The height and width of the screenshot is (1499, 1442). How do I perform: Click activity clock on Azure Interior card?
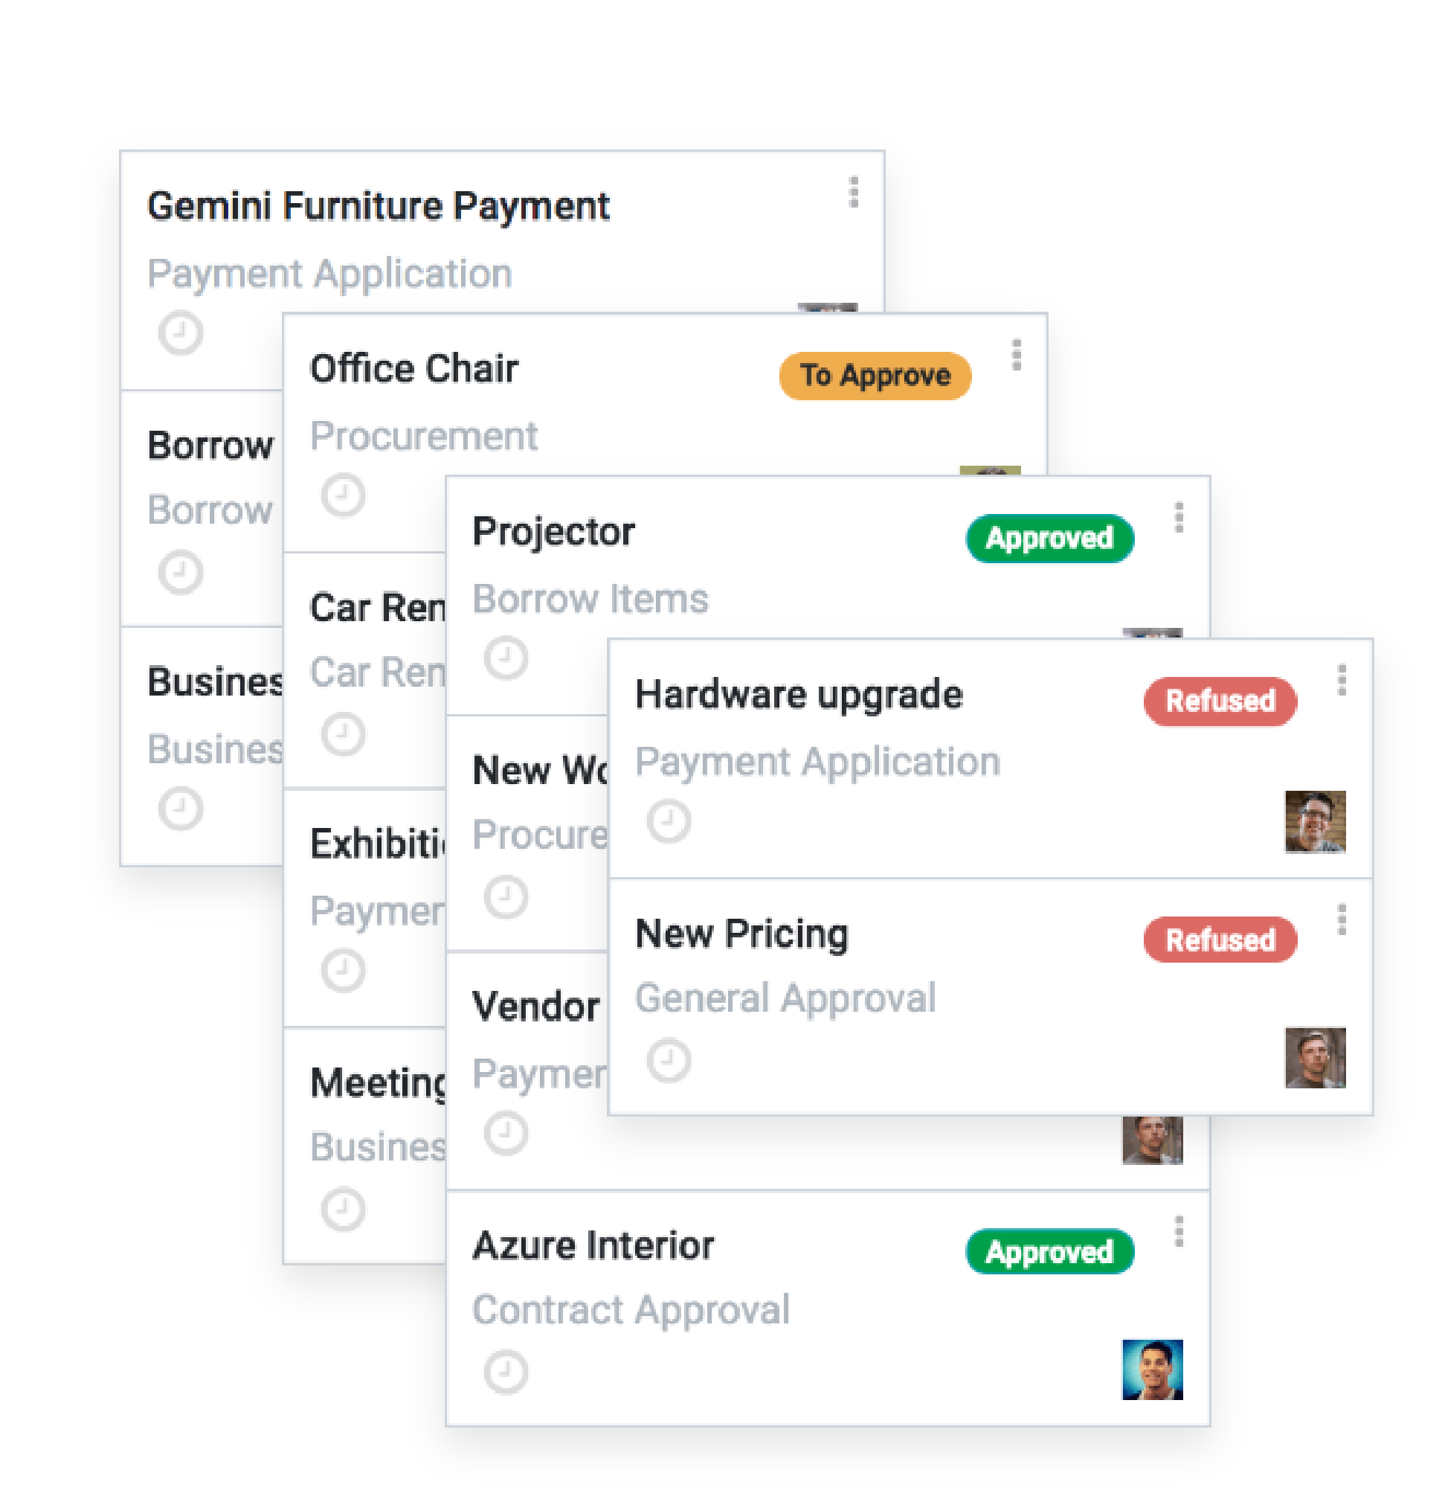click(x=506, y=1372)
